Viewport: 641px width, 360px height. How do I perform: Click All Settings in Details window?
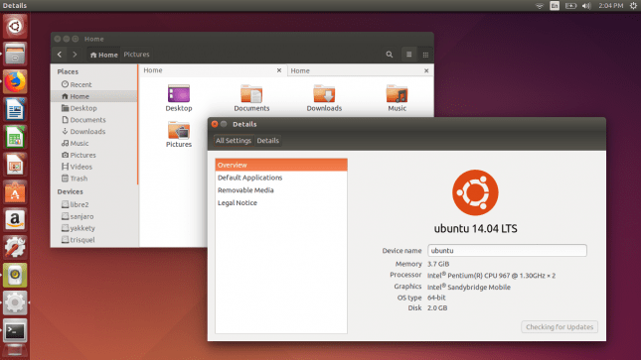(x=233, y=141)
